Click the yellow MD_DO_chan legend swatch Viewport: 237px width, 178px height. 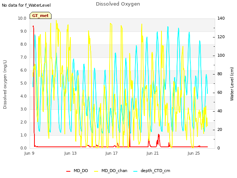click(96, 171)
